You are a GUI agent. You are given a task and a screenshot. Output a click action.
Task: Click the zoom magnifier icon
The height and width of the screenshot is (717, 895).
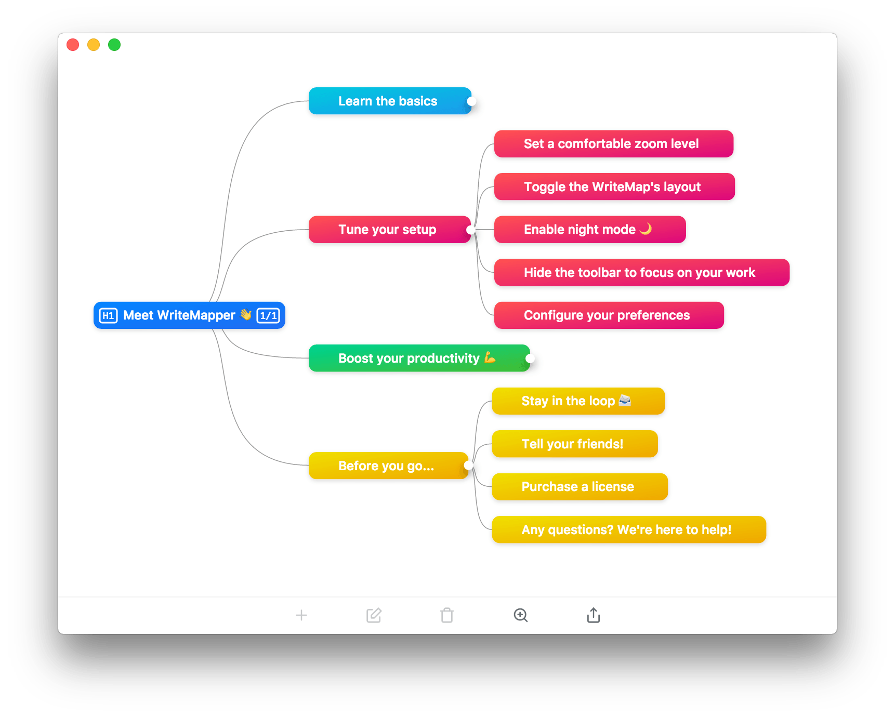tap(520, 615)
